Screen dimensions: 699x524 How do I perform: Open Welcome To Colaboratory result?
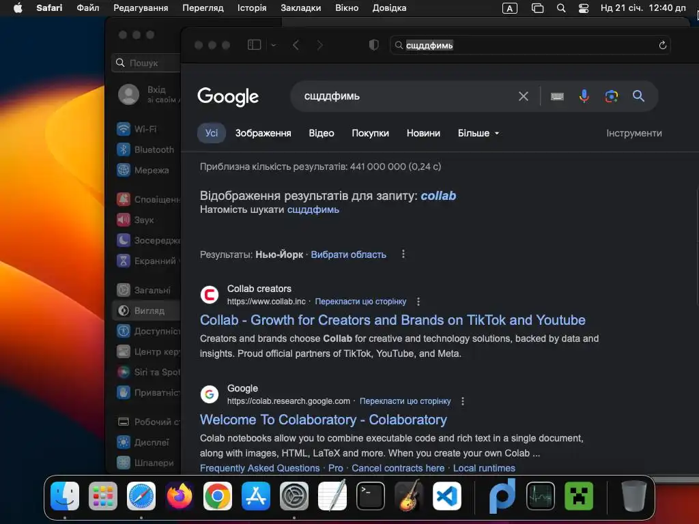(x=323, y=420)
